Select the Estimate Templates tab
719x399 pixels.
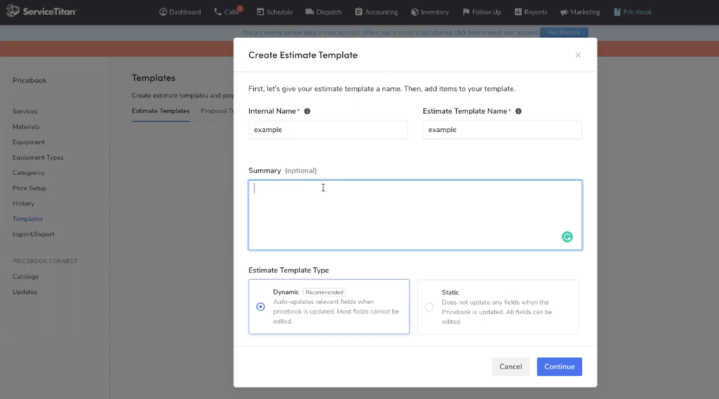160,110
